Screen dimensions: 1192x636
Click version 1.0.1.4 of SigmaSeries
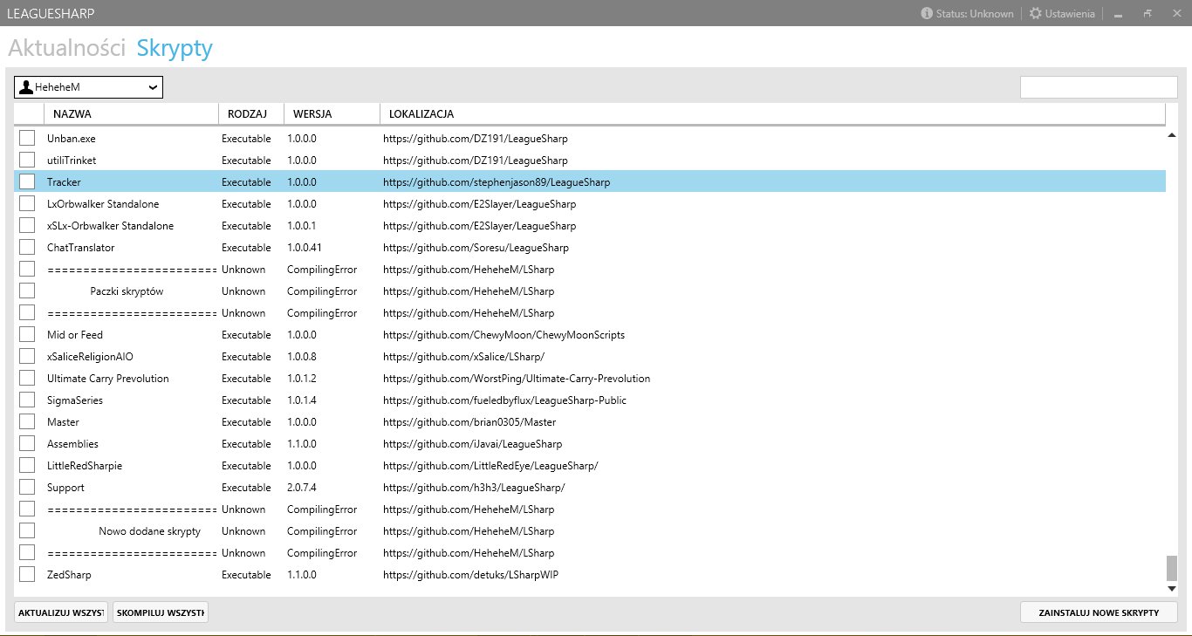click(301, 400)
